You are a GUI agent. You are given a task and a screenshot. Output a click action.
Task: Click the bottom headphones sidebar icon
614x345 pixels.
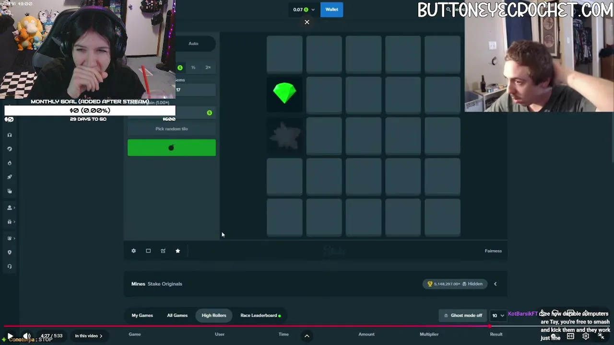(9, 267)
